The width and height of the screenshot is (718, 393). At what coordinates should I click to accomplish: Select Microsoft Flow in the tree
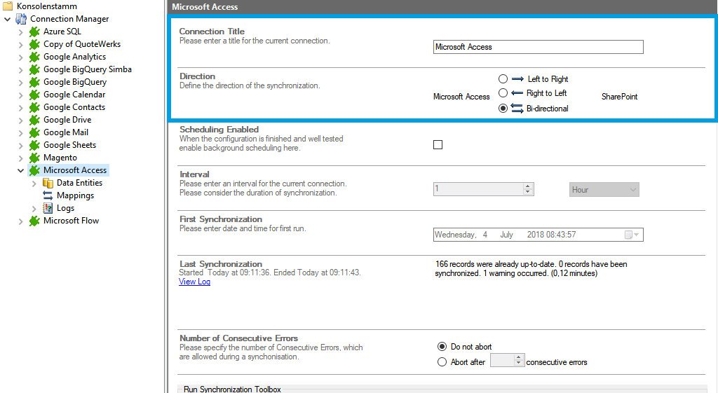[x=71, y=221]
